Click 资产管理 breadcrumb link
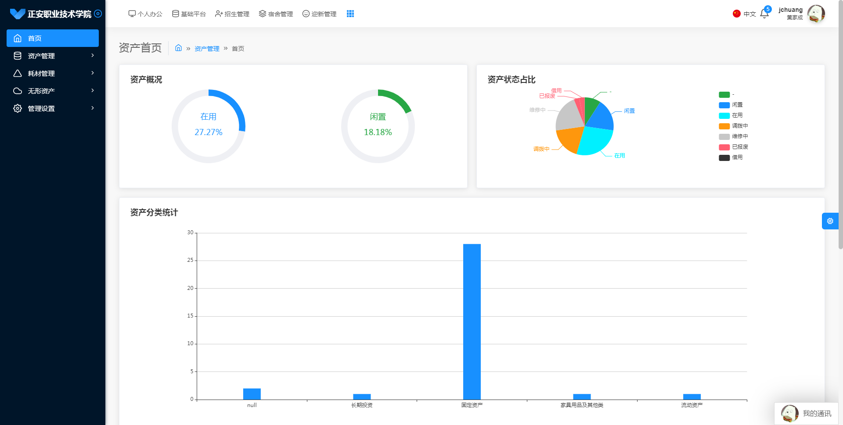This screenshot has height=425, width=843. [207, 49]
